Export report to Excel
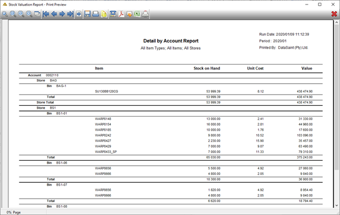The width and height of the screenshot is (340, 215). point(137,14)
